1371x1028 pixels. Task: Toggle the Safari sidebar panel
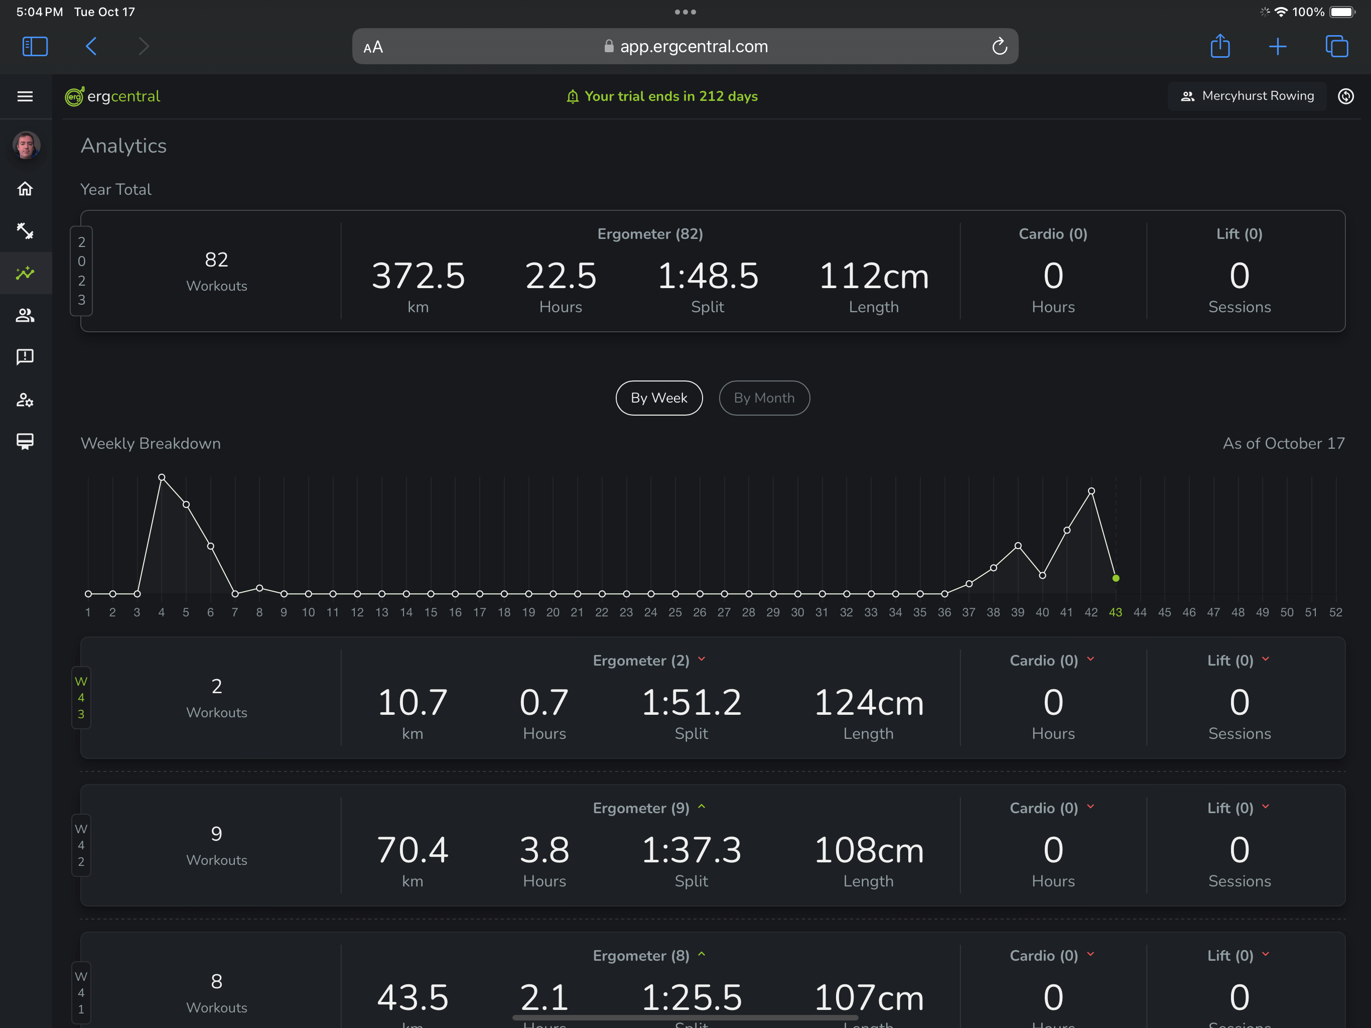coord(35,47)
